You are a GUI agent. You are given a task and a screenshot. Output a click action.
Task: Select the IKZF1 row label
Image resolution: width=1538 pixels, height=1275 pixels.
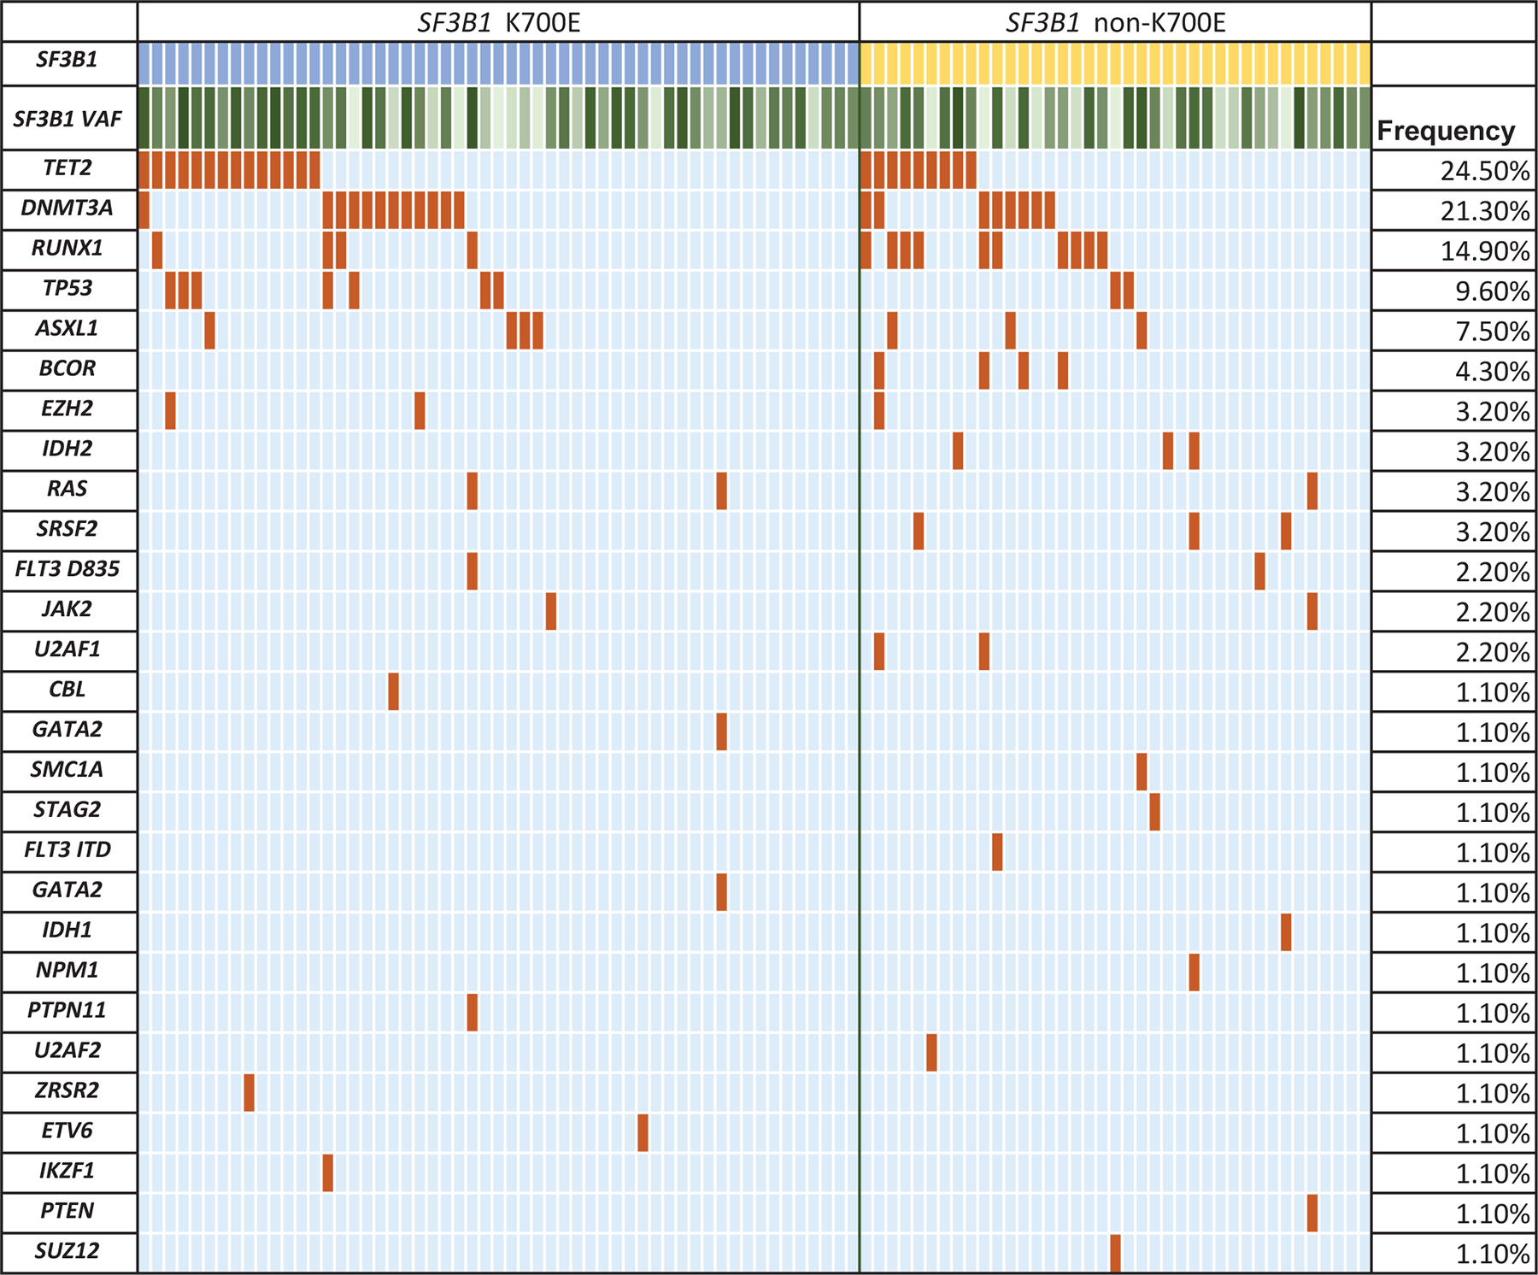click(x=68, y=1171)
